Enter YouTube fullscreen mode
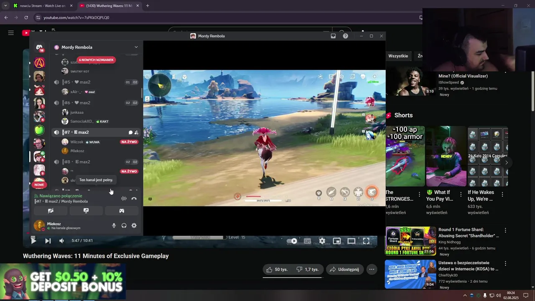 [x=366, y=241]
